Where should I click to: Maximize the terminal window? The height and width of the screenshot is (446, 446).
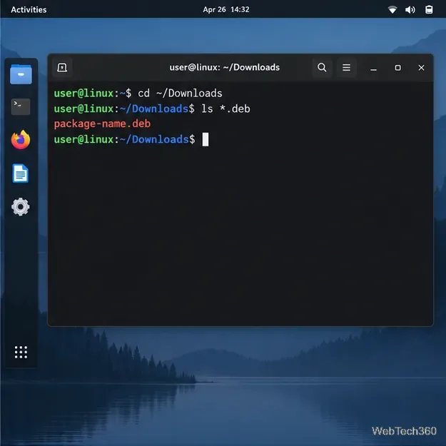pos(397,67)
